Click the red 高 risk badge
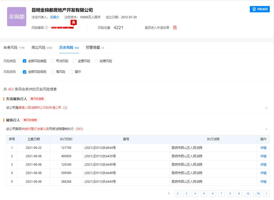Viewport: 274px width, 200px height. [x=74, y=23]
